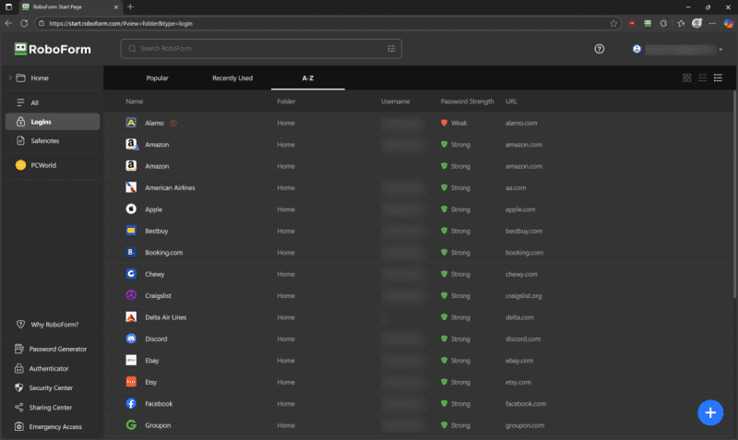
Task: Switch to compact tile view
Action: pos(702,78)
